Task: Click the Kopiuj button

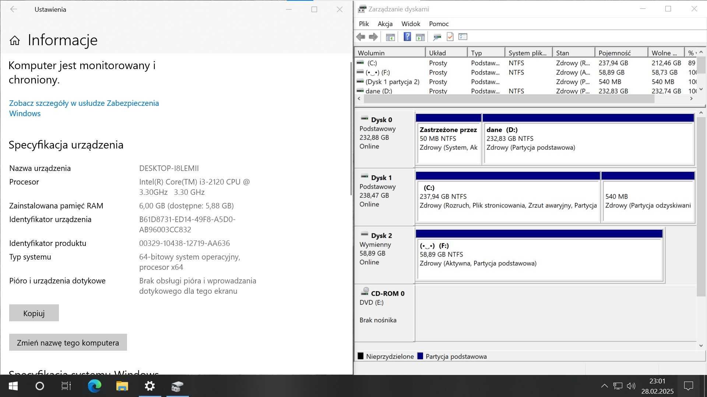Action: (x=34, y=313)
